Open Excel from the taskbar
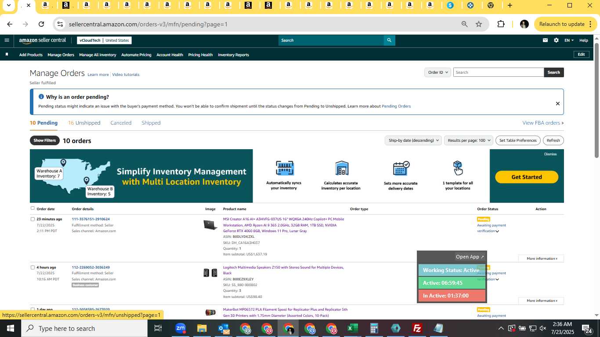This screenshot has height=337, width=600. coord(352,328)
